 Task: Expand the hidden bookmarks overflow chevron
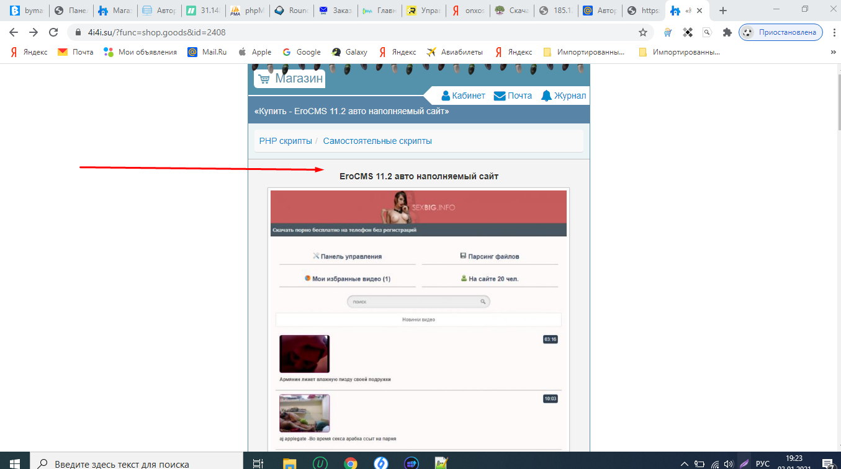[833, 52]
